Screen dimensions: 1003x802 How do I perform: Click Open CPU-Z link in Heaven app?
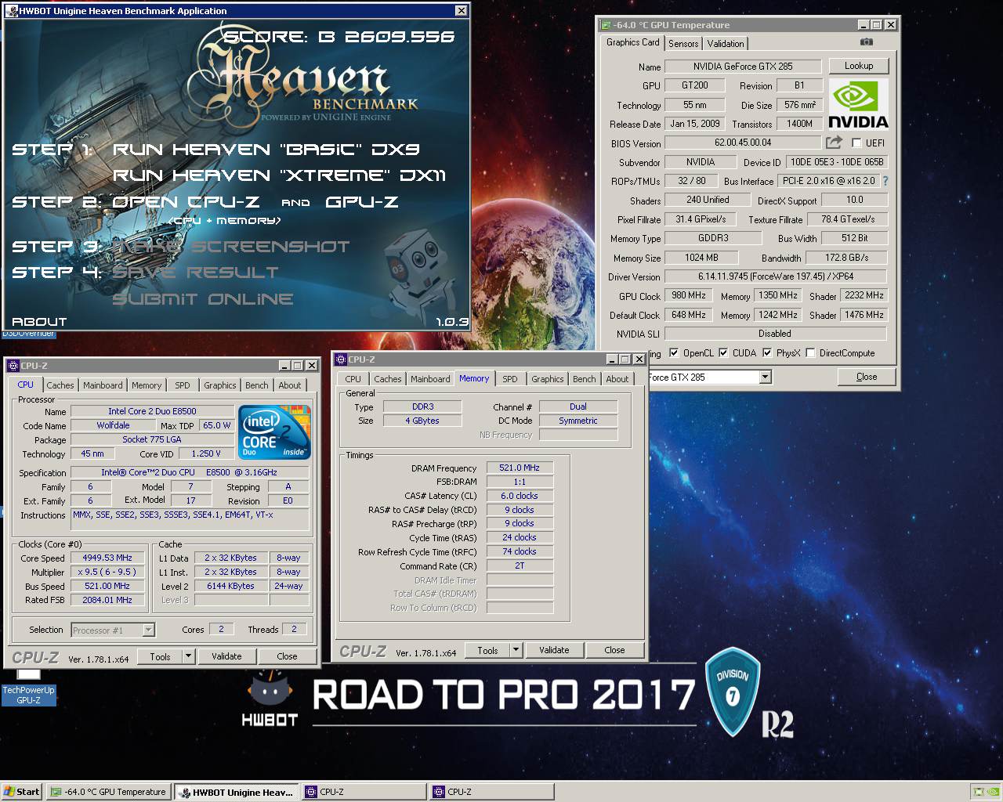click(186, 202)
